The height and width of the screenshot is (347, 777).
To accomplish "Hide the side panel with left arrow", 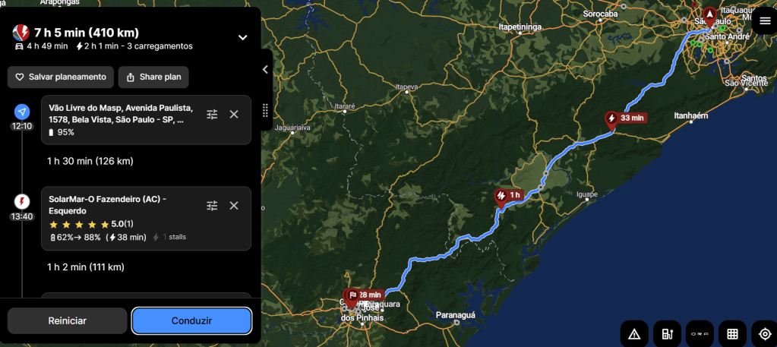I will pyautogui.click(x=265, y=69).
